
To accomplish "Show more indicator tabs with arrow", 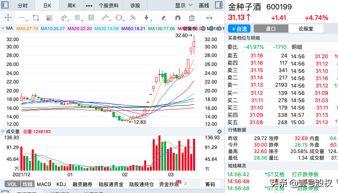I will (185, 184).
